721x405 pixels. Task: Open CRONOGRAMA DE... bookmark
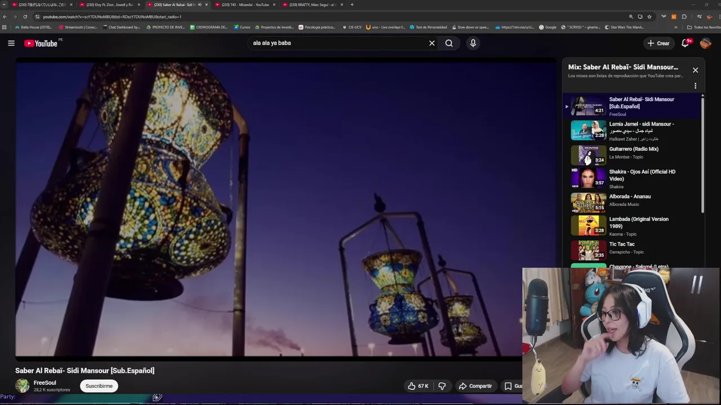[209, 27]
